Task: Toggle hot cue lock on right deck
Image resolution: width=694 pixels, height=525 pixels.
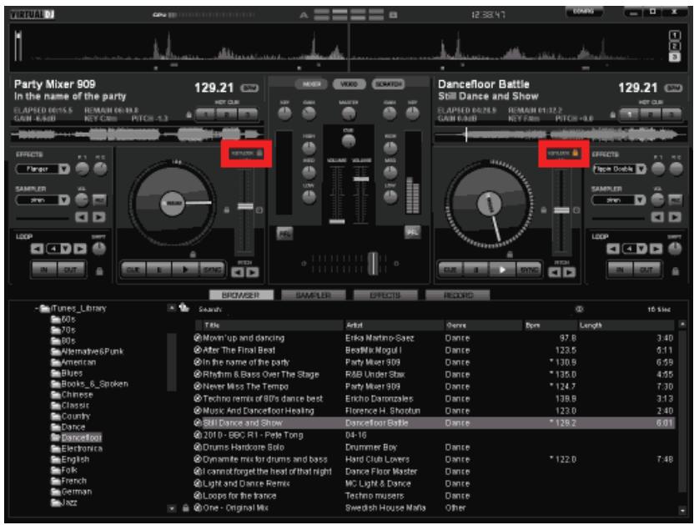Action: [x=612, y=114]
